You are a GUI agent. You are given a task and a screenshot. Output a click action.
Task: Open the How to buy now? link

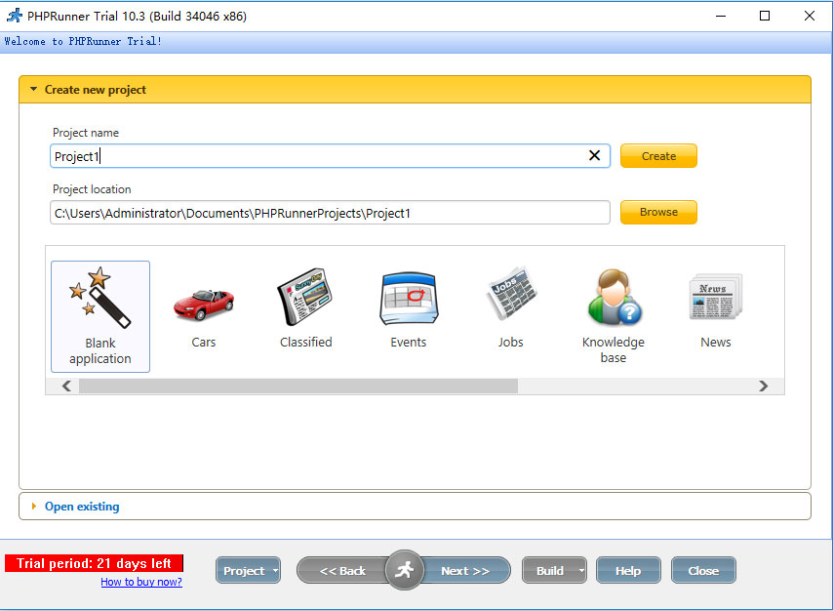coord(141,582)
